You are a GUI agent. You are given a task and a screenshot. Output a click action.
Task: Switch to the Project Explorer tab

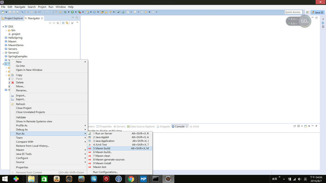pyautogui.click(x=12, y=18)
